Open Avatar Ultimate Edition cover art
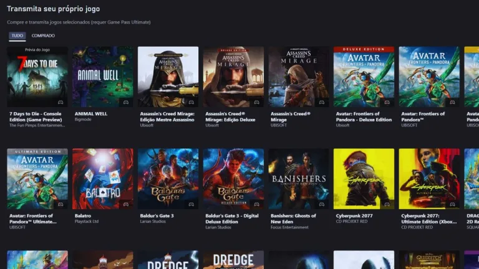Image resolution: width=479 pixels, height=269 pixels. [37, 179]
